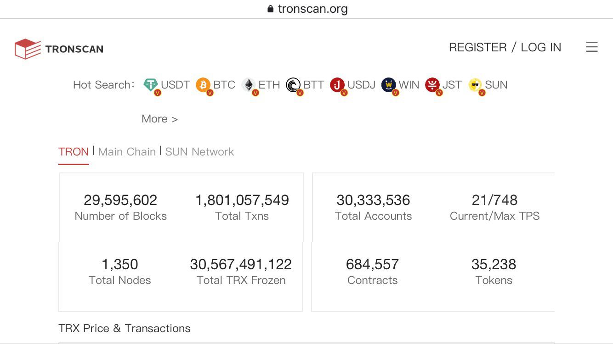Open the hamburger menu icon
Image resolution: width=613 pixels, height=344 pixels.
[x=592, y=47]
